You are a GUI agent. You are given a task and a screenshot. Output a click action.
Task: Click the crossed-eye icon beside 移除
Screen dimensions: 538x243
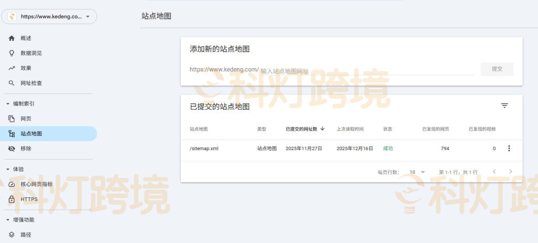pyautogui.click(x=12, y=149)
